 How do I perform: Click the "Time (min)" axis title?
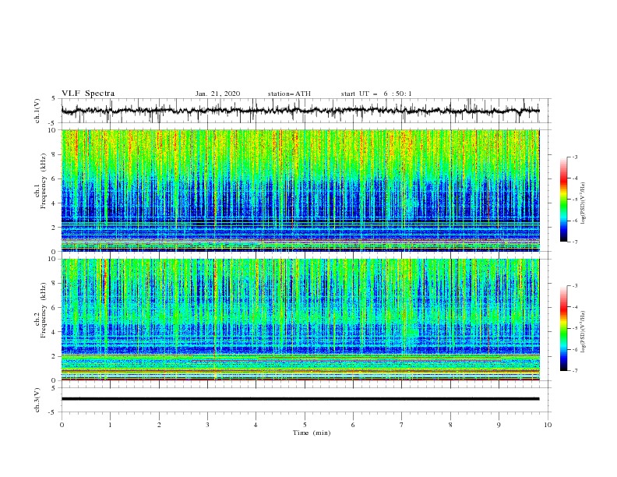click(x=312, y=433)
